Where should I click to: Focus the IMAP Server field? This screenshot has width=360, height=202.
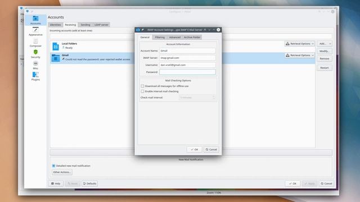187,58
